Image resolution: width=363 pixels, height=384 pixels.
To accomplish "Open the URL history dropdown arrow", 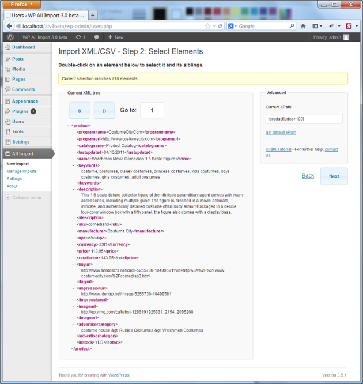I will [214, 26].
